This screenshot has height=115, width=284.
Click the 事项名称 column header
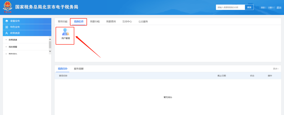pos(63,76)
